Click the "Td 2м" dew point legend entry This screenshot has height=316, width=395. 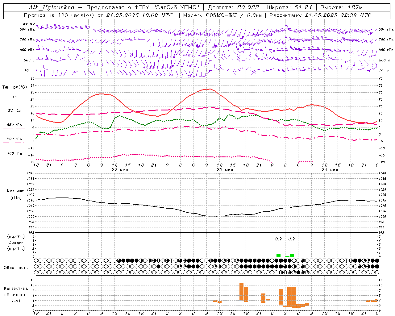[15, 110]
